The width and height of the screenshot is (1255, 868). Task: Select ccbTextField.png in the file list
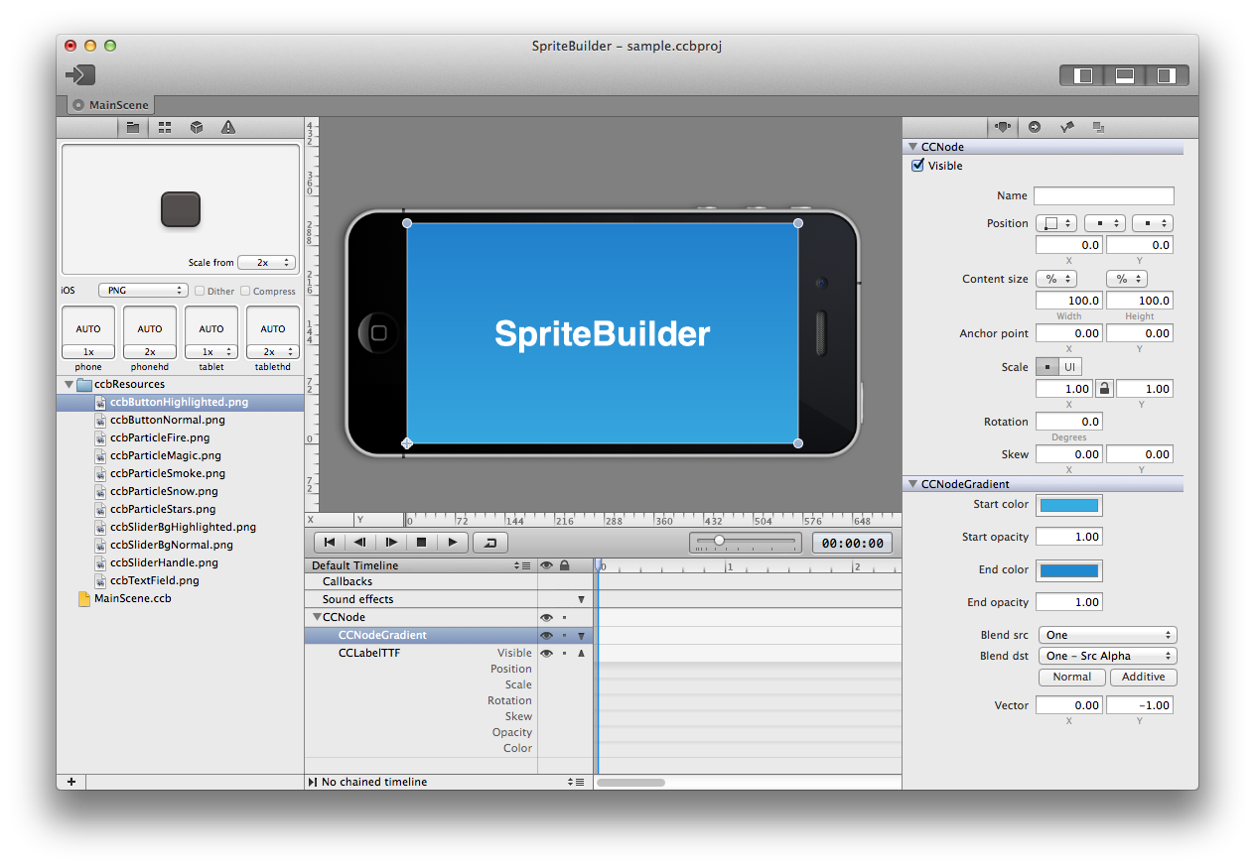154,580
